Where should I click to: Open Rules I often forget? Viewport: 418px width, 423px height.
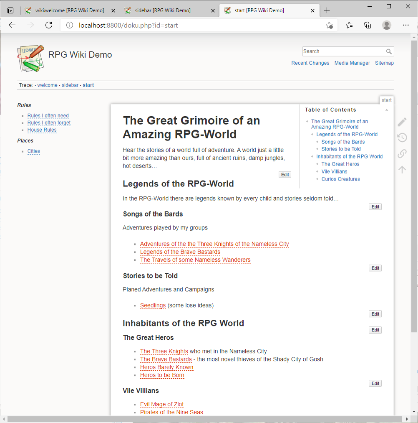(49, 123)
